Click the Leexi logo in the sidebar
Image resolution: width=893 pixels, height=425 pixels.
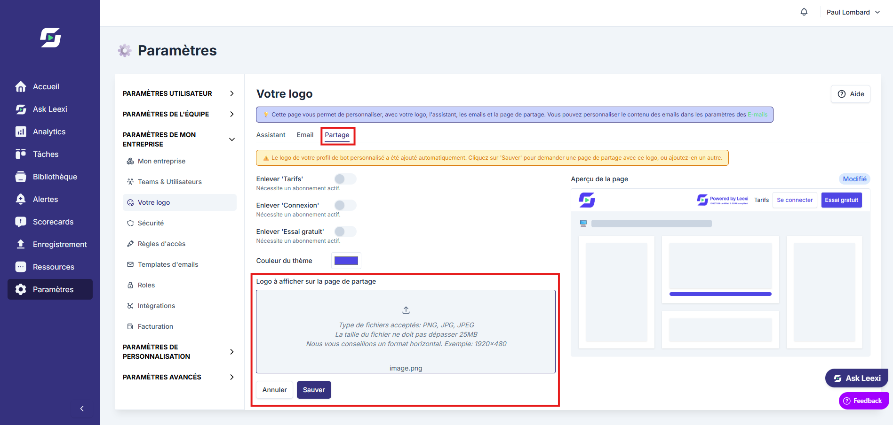tap(50, 38)
